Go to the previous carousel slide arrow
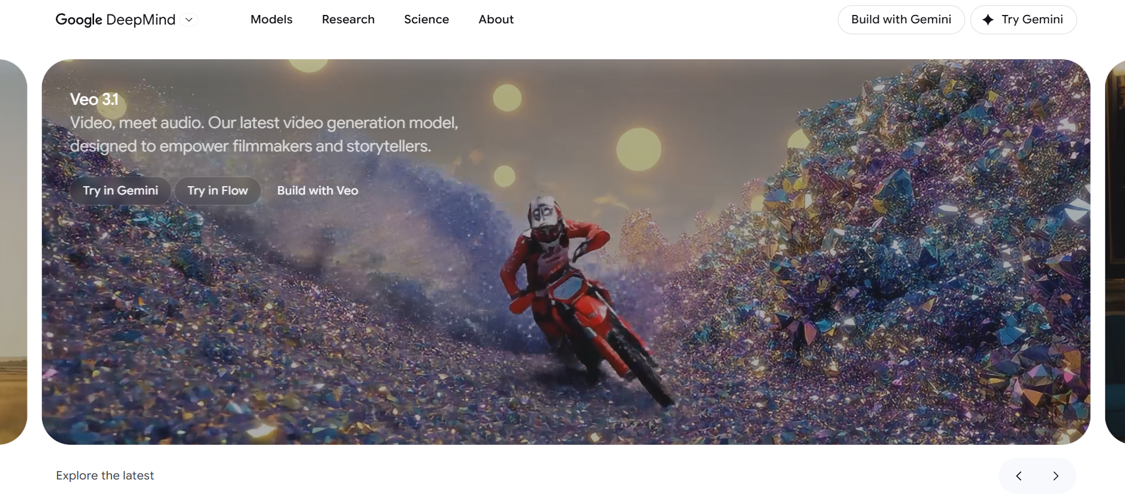The height and width of the screenshot is (504, 1125). (x=1018, y=476)
